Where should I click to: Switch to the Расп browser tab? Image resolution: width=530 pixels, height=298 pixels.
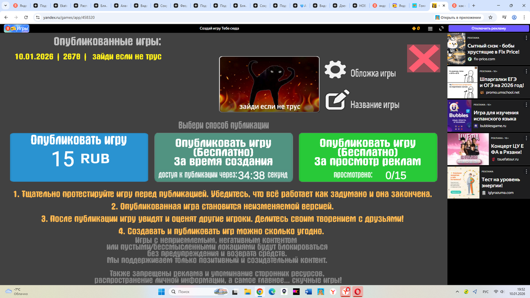tap(80, 6)
